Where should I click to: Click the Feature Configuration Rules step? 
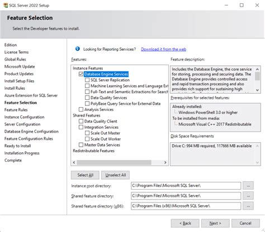point(29,139)
